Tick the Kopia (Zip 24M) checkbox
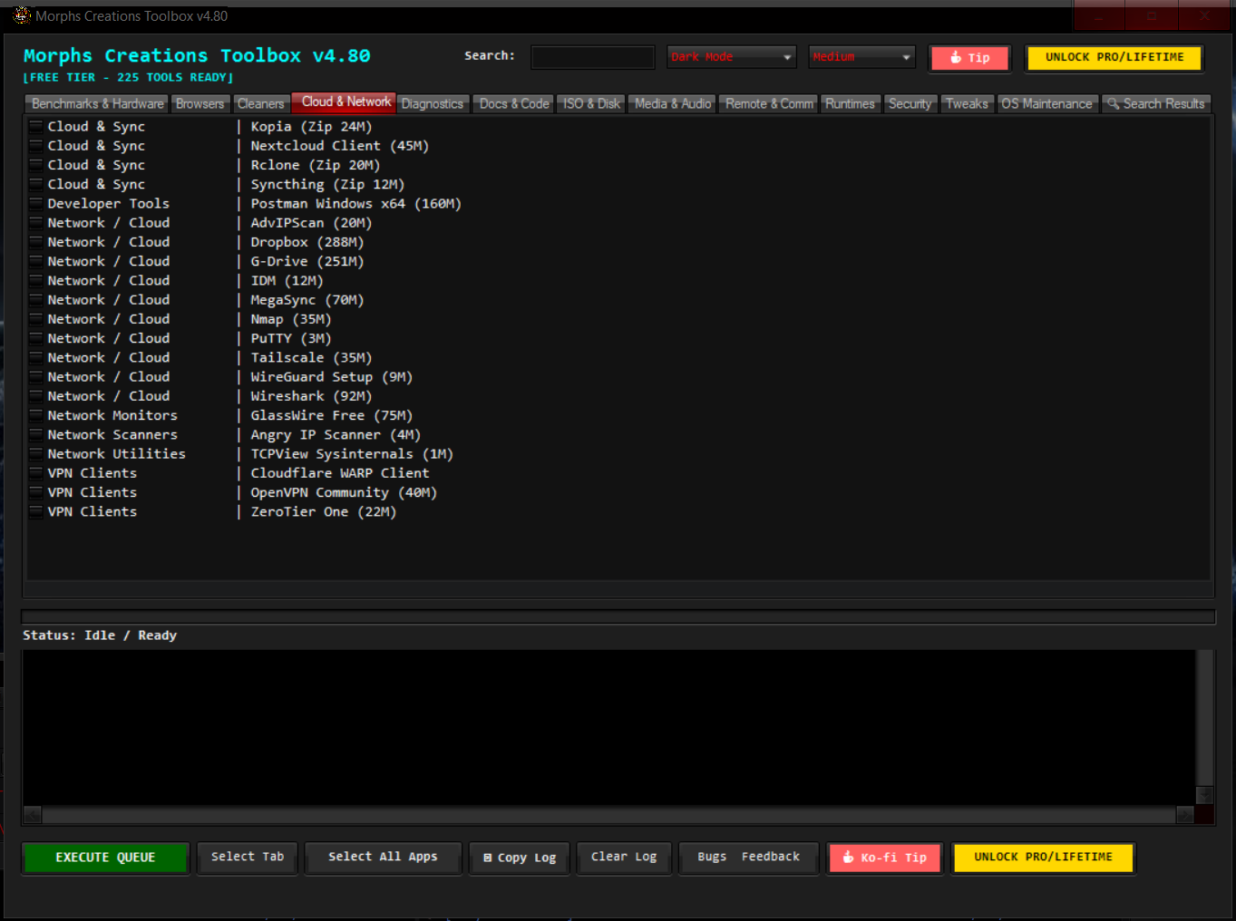 [36, 126]
